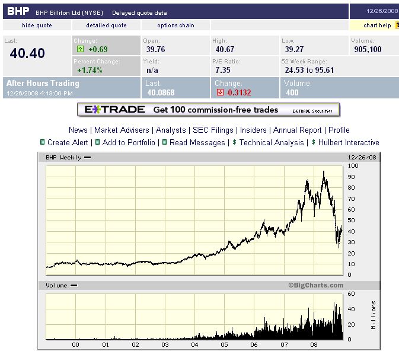
Task: Click the After Hours Trading heading
Action: (43, 83)
